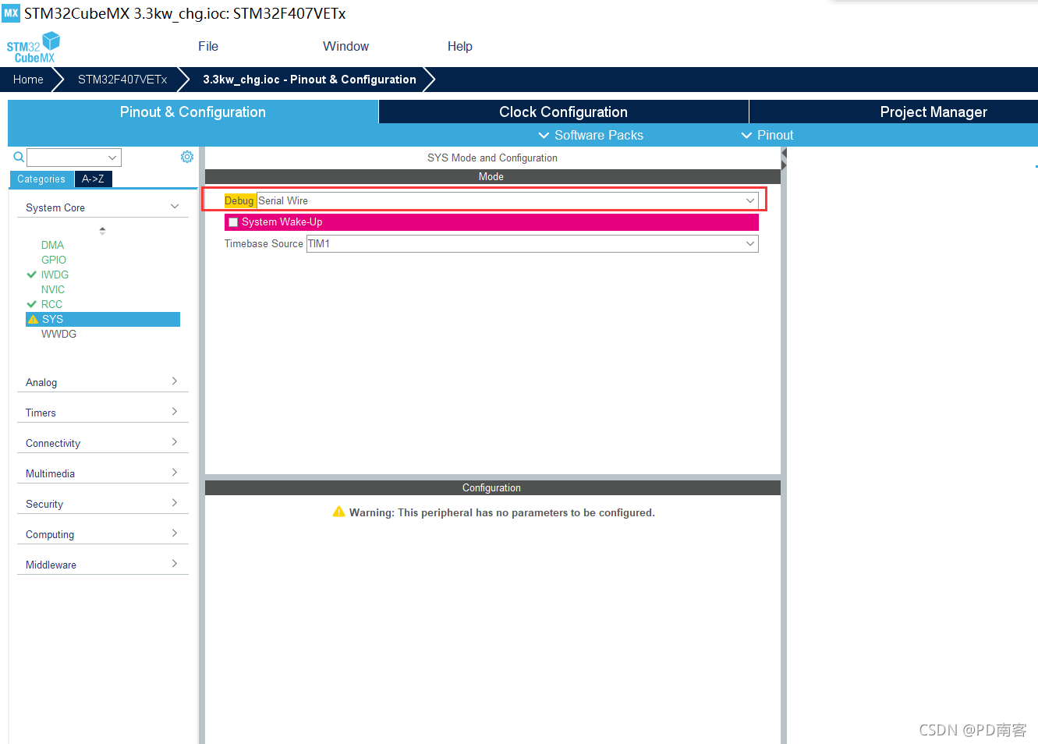
Task: Expand the Computing category
Action: point(102,534)
